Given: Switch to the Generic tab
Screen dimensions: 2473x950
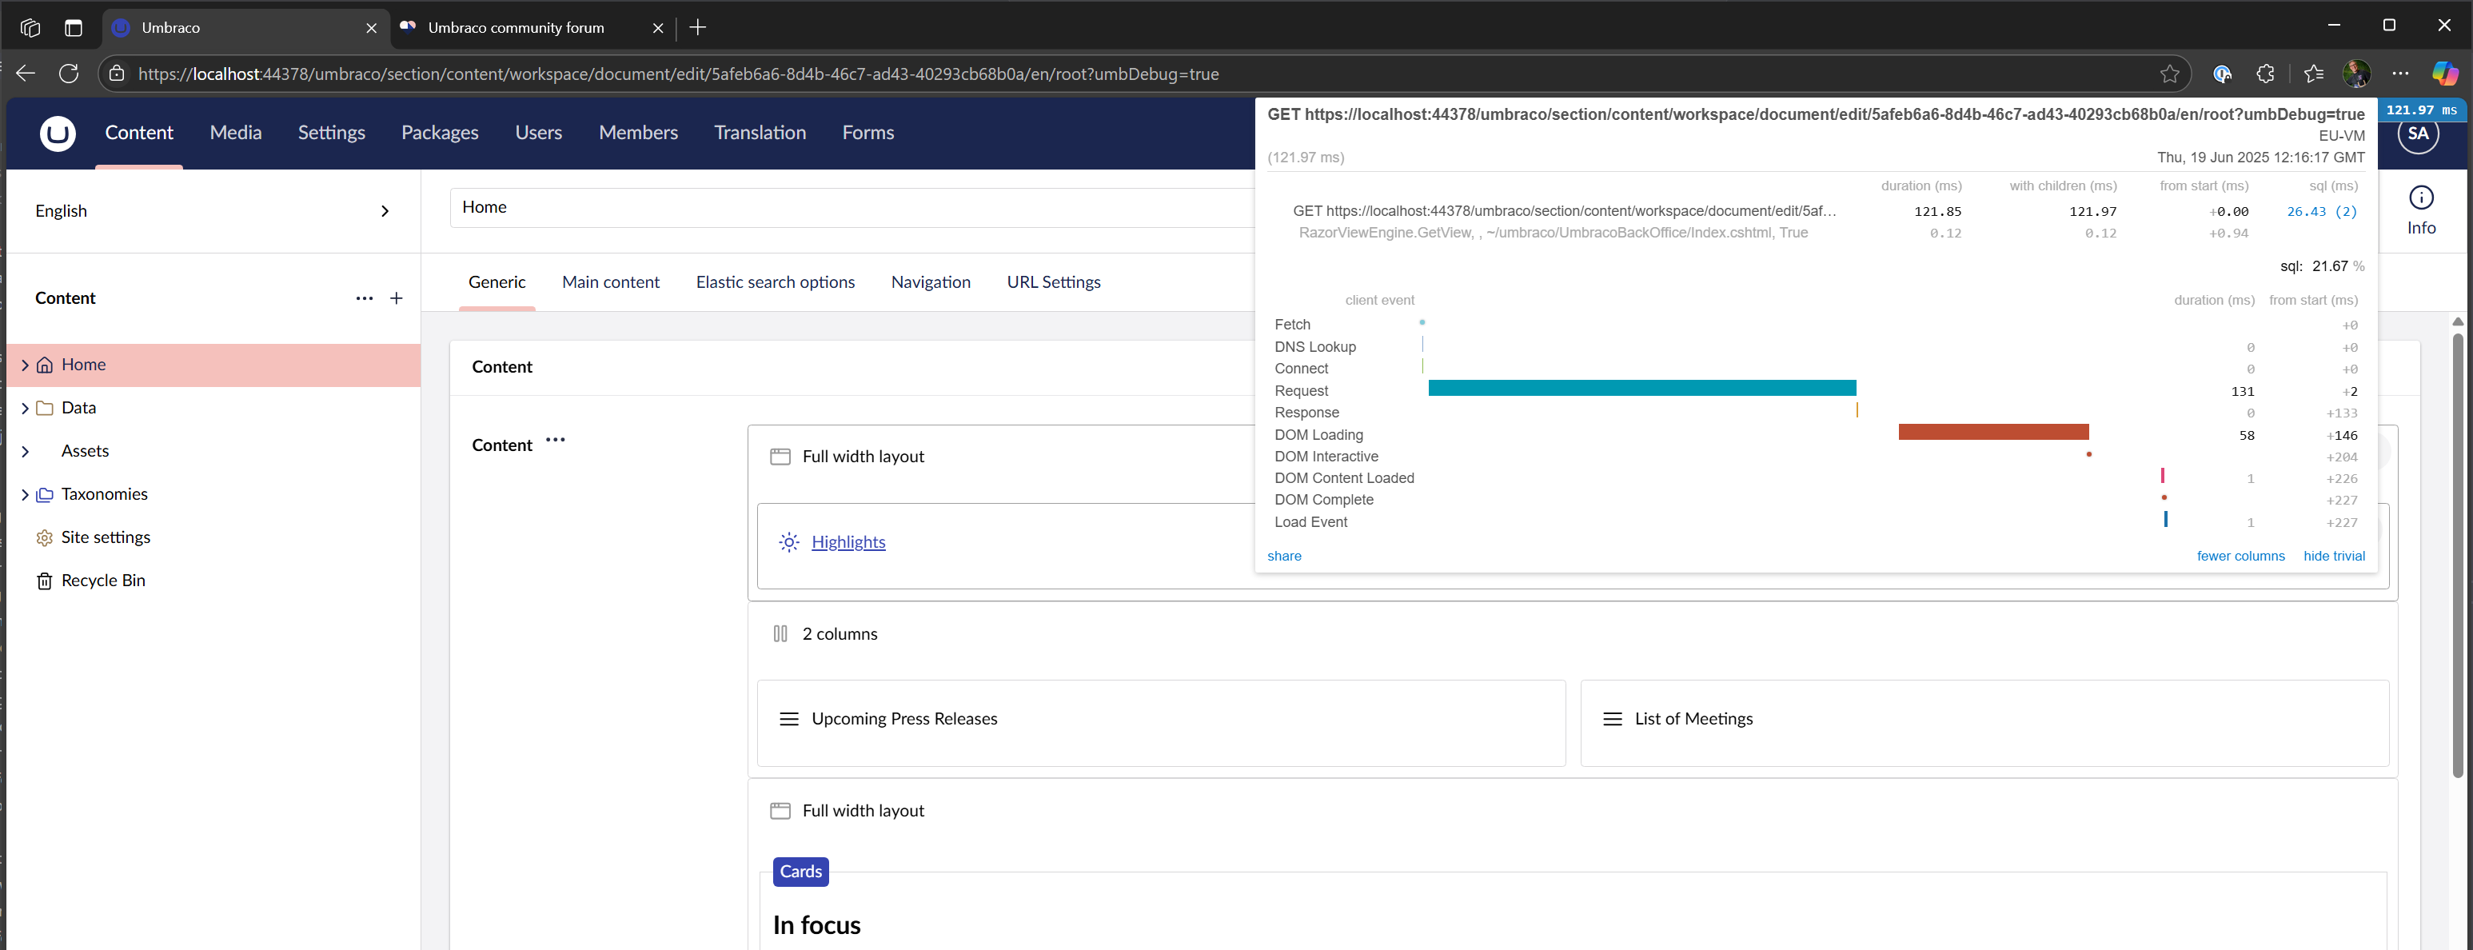Looking at the screenshot, I should tap(497, 282).
